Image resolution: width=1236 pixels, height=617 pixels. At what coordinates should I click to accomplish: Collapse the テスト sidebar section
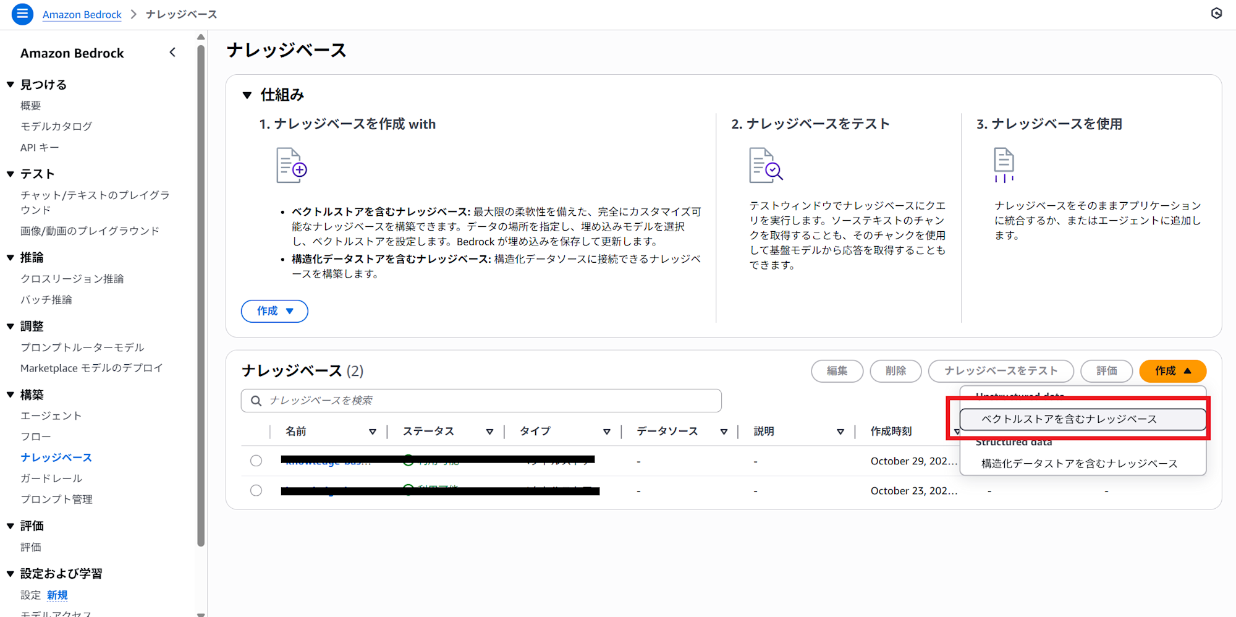coord(10,174)
